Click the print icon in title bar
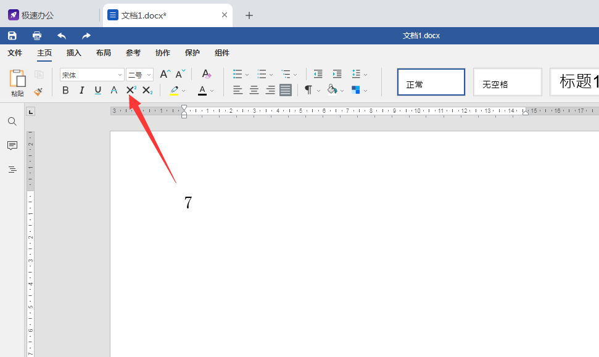This screenshot has width=599, height=357. 36,36
